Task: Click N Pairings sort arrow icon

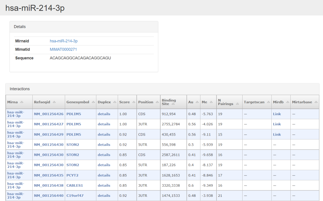Action: pyautogui.click(x=237, y=104)
